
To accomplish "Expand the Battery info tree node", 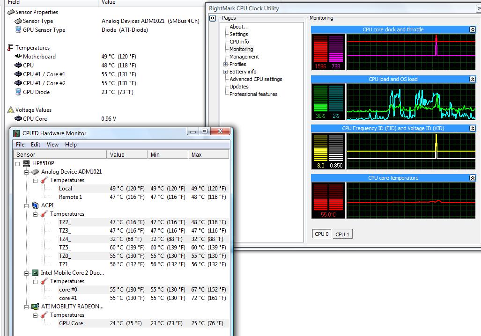I will pos(225,72).
